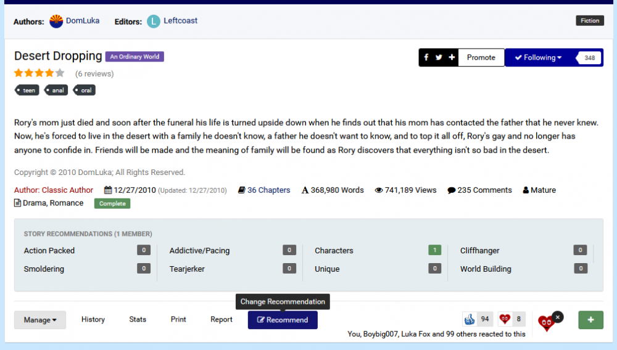Click the Recommend button
The image size is (617, 350).
point(283,320)
